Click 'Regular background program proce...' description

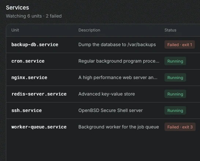click(119, 61)
